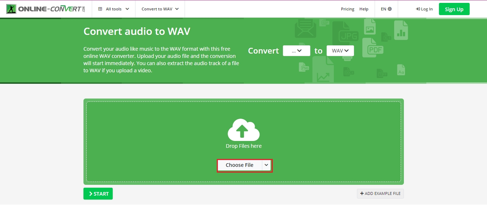Expand the WAV target format dropdown
Image resolution: width=487 pixels, height=210 pixels.
coord(340,51)
